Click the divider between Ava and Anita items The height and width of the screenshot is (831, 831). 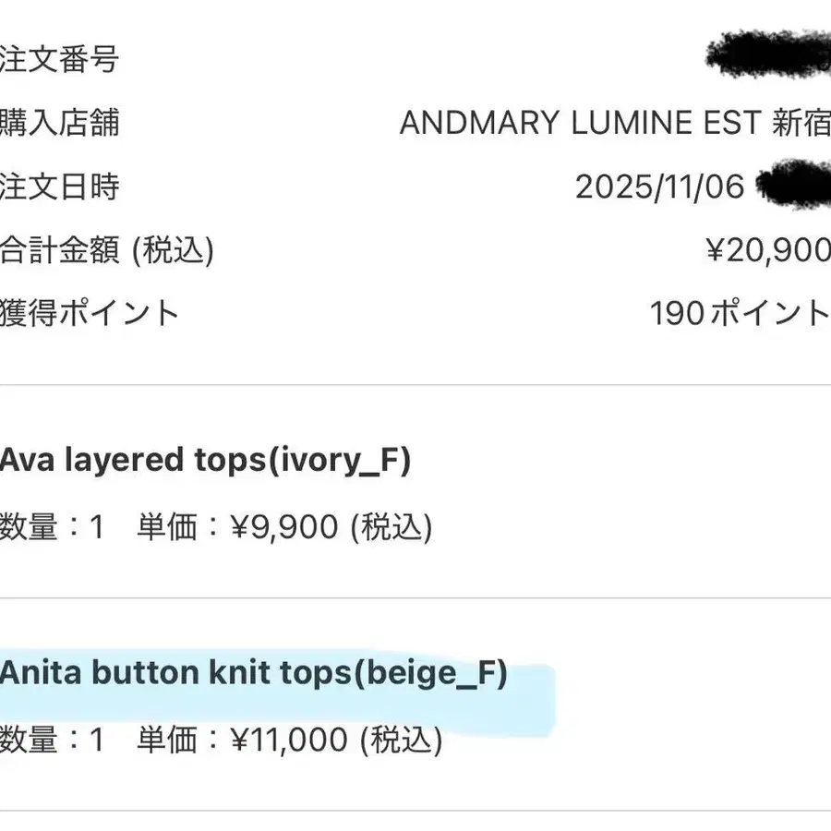[415, 598]
